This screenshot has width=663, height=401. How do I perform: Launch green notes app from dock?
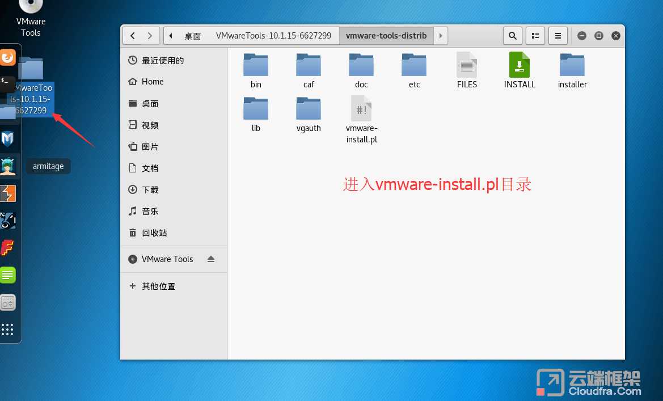click(7, 275)
